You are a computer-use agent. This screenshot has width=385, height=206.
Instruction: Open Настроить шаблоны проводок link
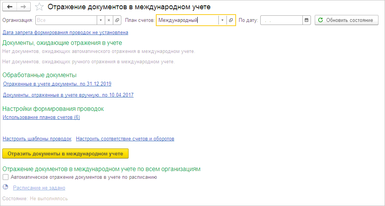[37, 139]
